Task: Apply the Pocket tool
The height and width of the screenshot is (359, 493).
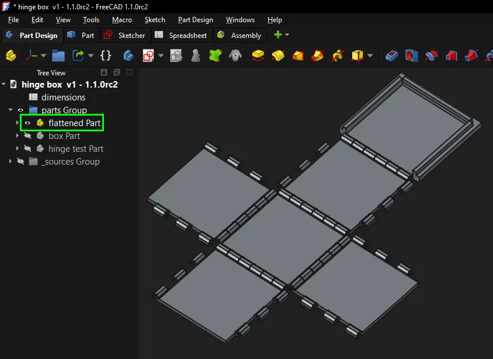Action: (x=391, y=56)
